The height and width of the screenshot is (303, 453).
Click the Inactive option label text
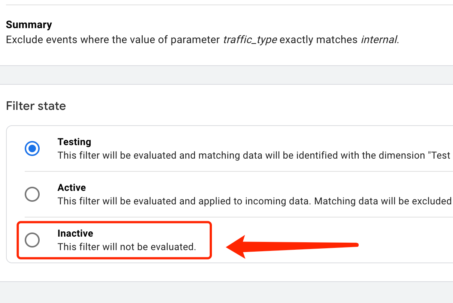coord(75,233)
